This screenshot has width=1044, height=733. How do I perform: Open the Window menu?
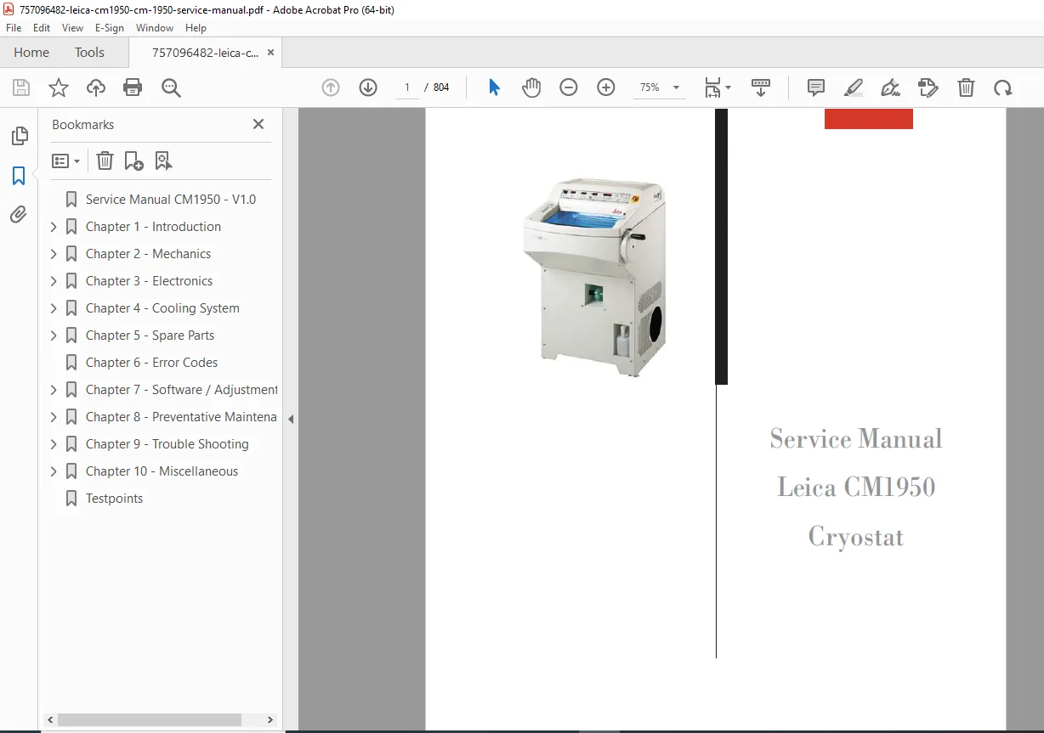[155, 28]
